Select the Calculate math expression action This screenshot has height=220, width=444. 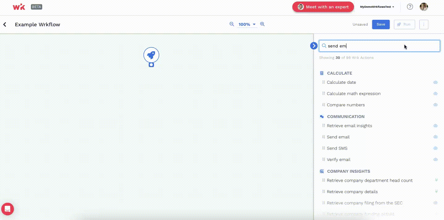(354, 94)
